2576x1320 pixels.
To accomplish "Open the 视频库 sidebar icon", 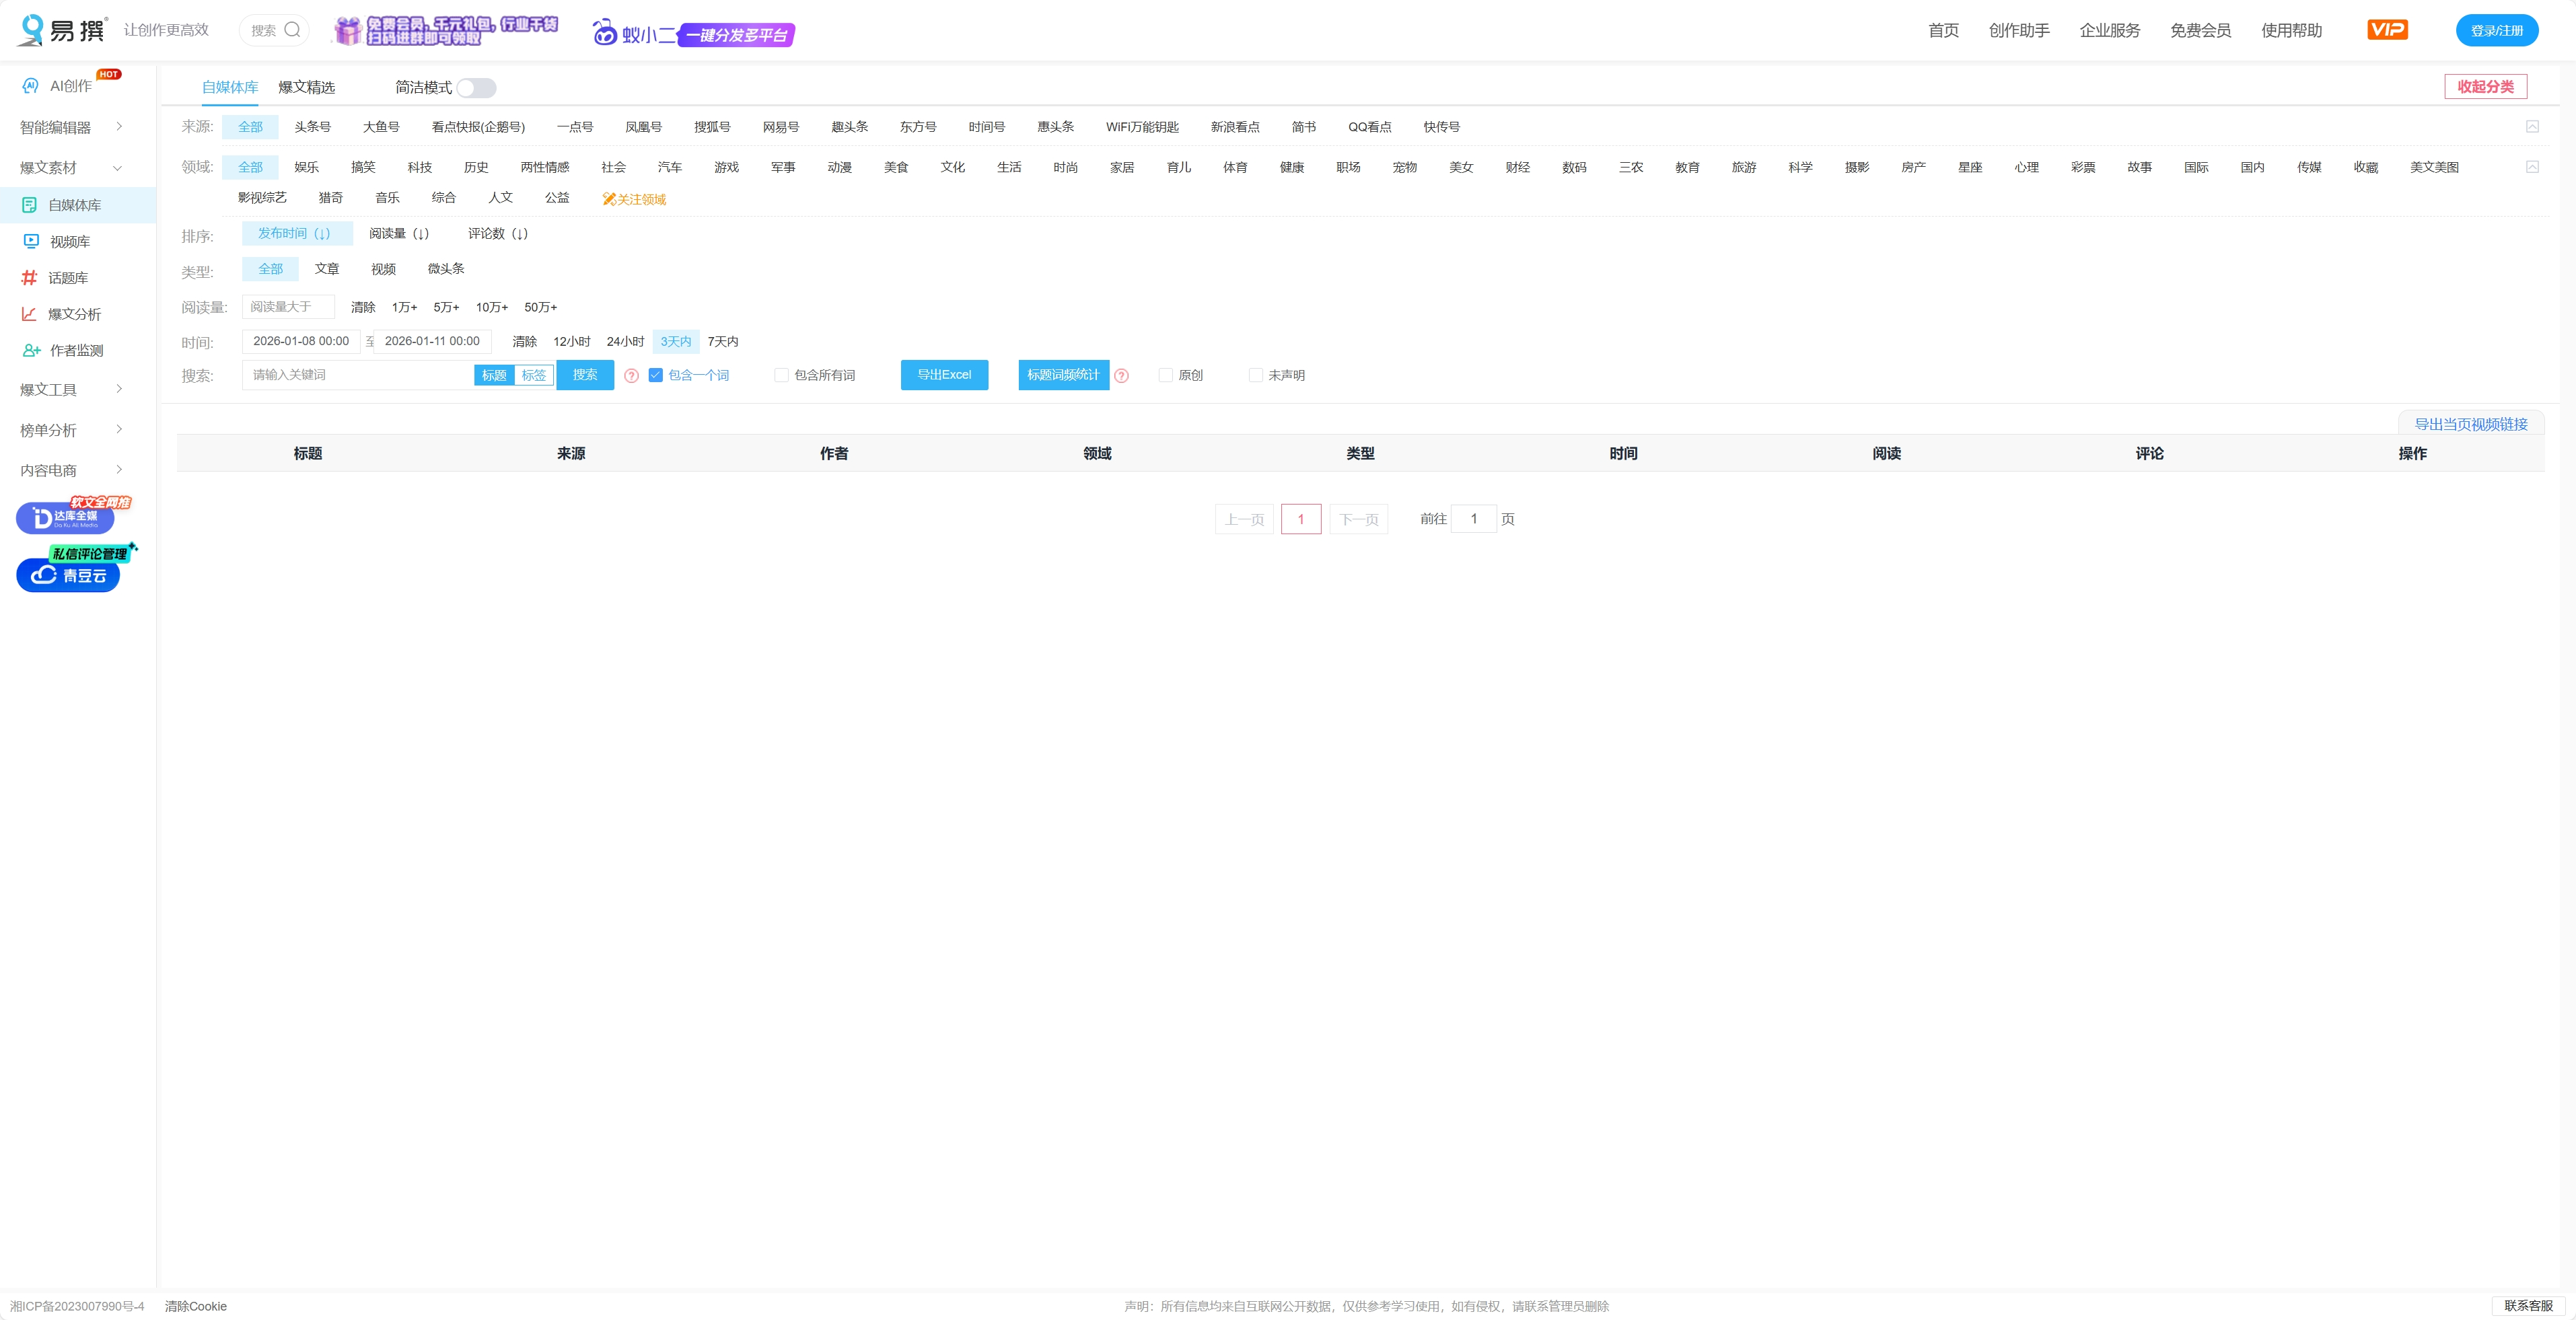I will [x=31, y=241].
